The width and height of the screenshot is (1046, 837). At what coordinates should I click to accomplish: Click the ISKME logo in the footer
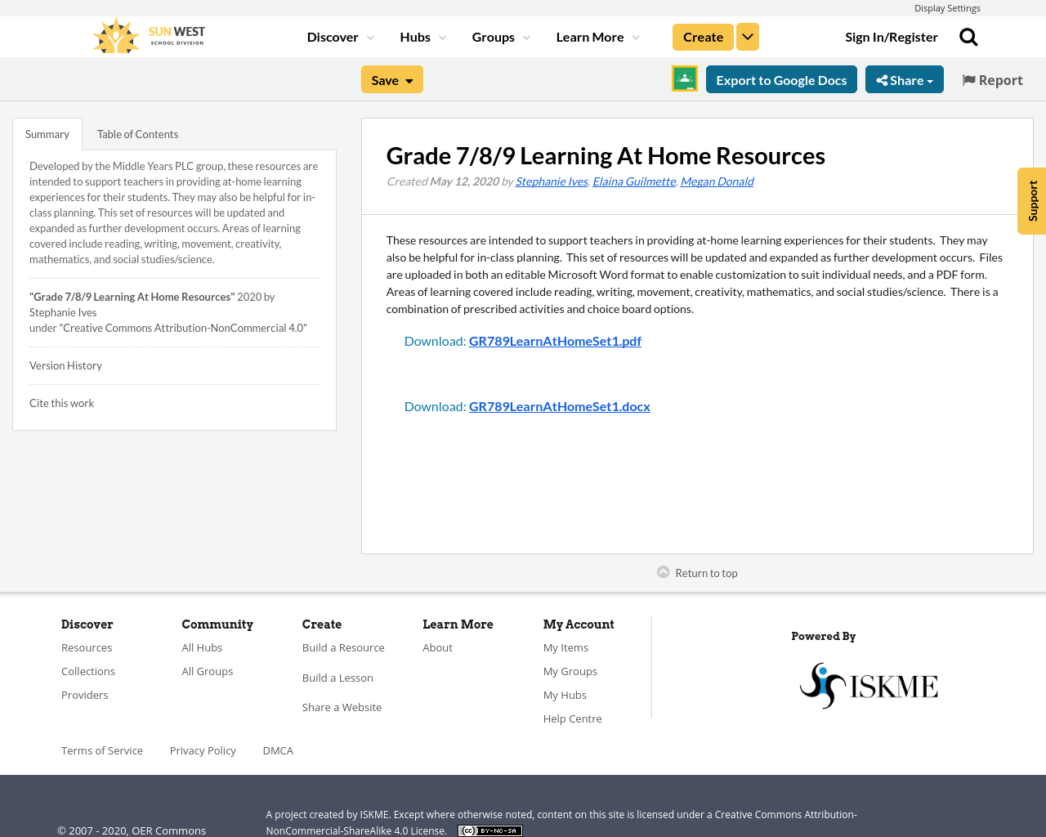[x=868, y=683]
